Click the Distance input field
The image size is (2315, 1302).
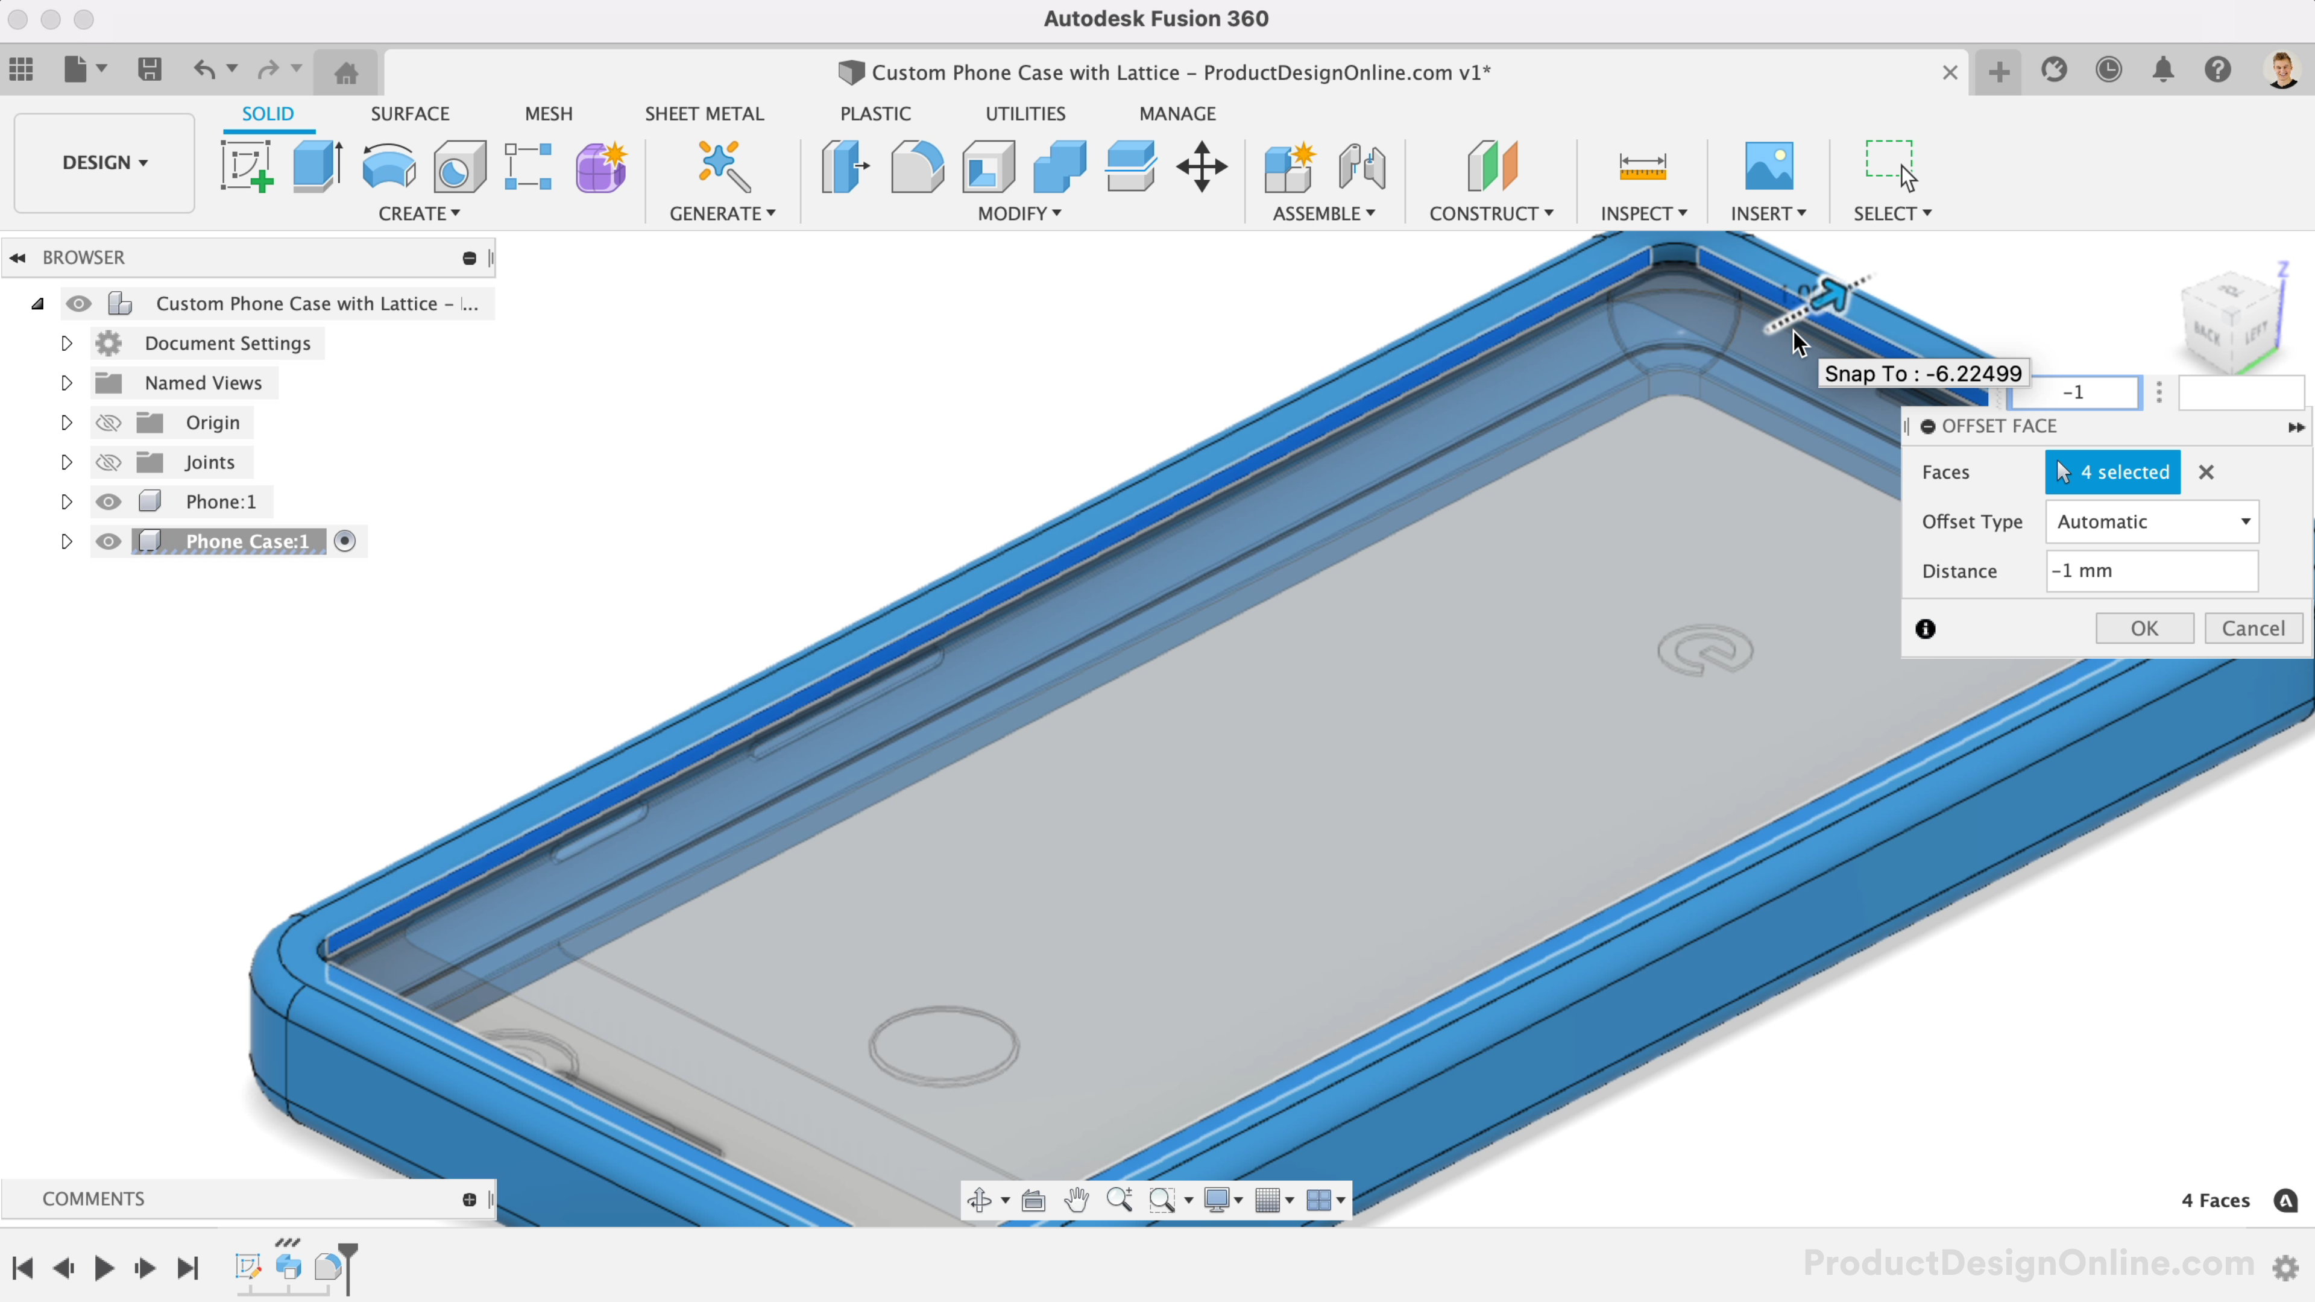pyautogui.click(x=2152, y=571)
